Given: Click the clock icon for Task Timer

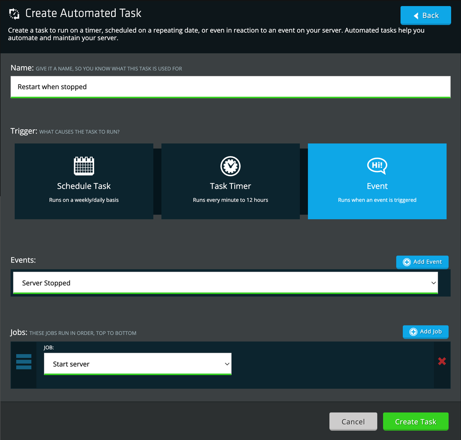Looking at the screenshot, I should [230, 166].
